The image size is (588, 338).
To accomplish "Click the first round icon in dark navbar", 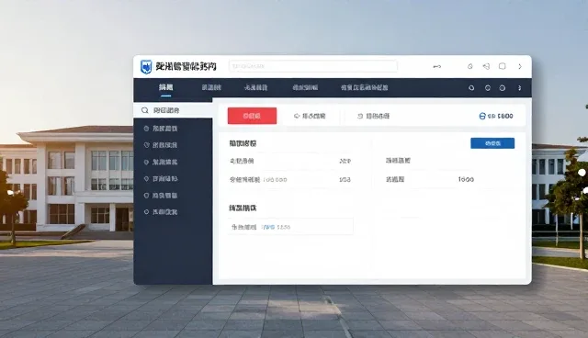I will 471,88.
